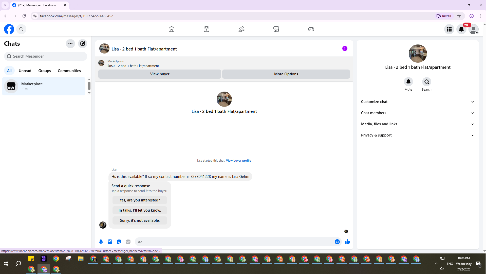View site information icon in address bar
Image resolution: width=486 pixels, height=274 pixels.
pos(35,16)
